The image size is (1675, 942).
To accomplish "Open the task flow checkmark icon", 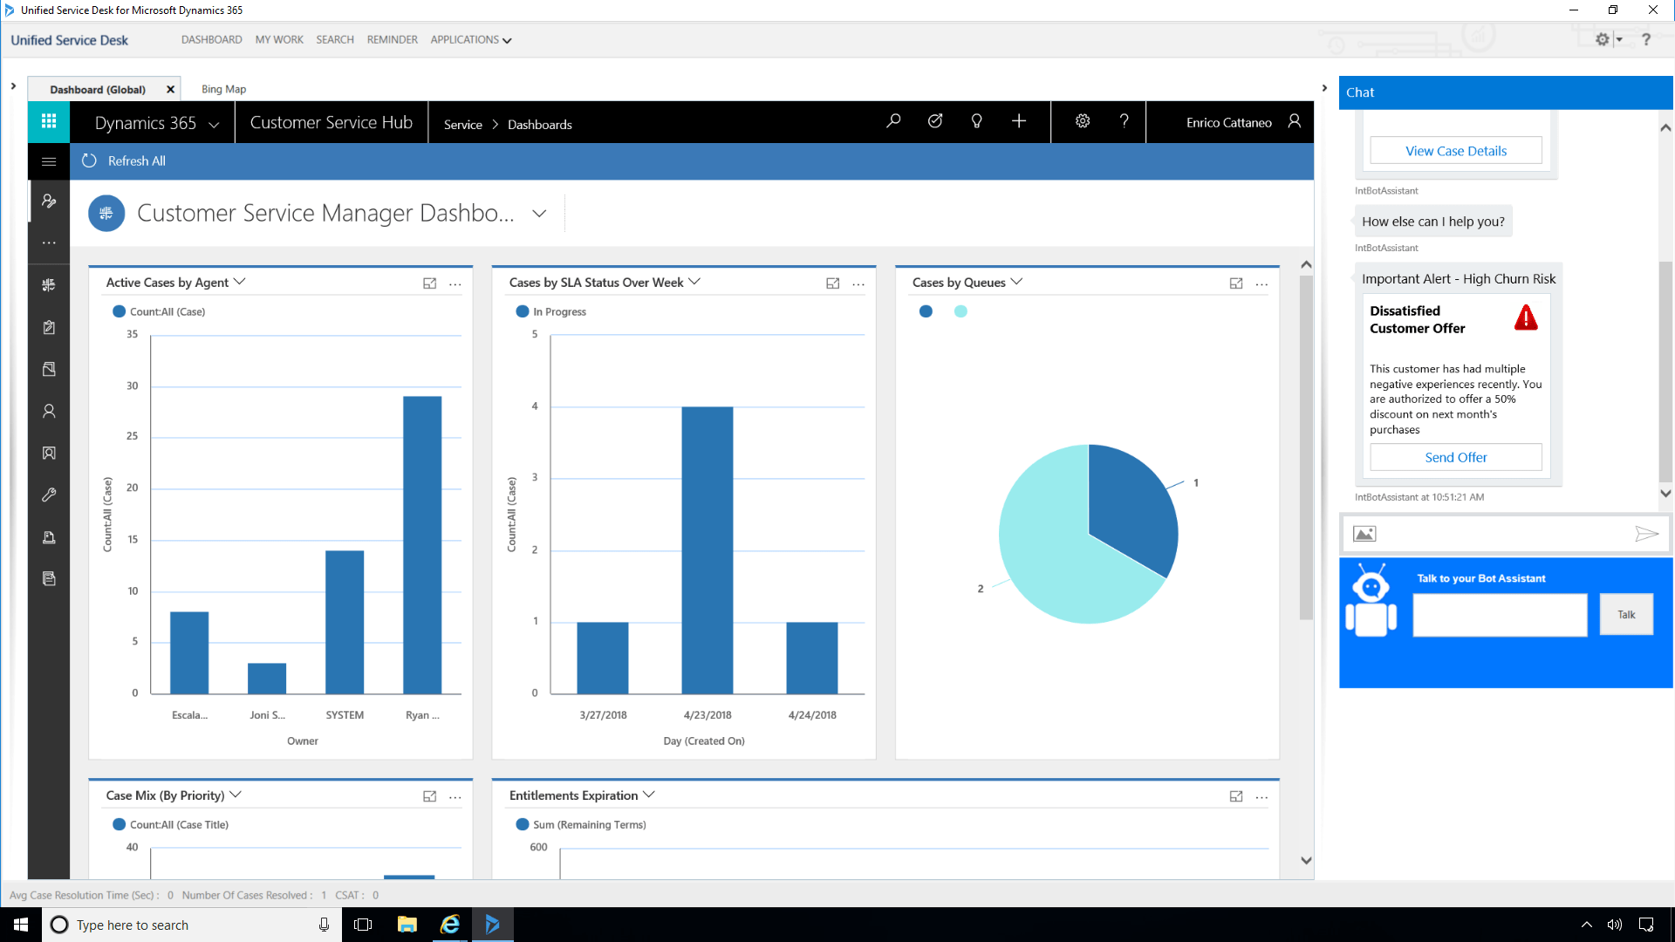I will coord(935,121).
